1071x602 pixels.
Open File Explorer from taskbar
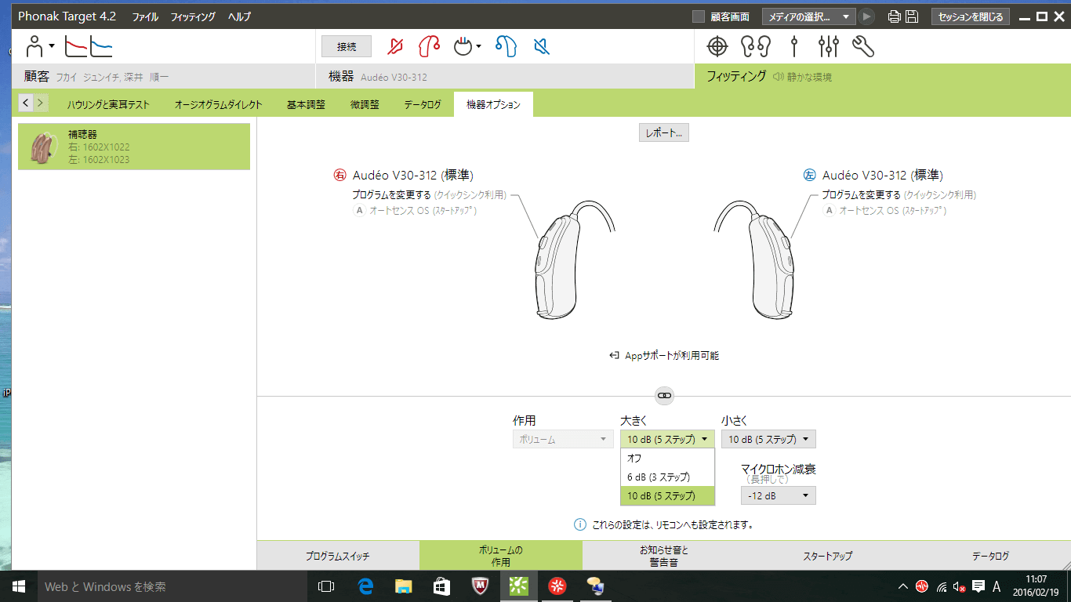403,586
